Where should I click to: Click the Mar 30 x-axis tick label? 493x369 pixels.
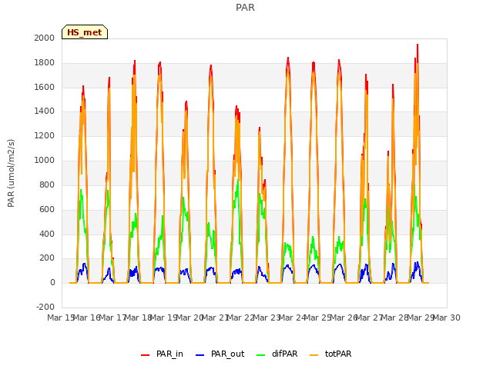pos(447,317)
